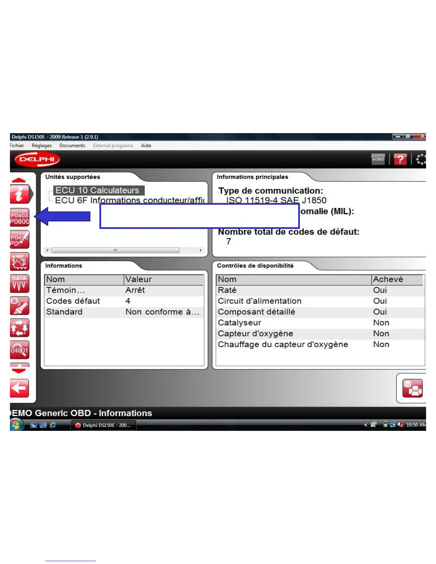The image size is (436, 564).
Task: Click the red down arrow below the sidebar icons
Action: click(x=19, y=371)
